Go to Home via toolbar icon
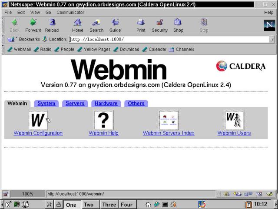278x209 pixels. (78, 23)
